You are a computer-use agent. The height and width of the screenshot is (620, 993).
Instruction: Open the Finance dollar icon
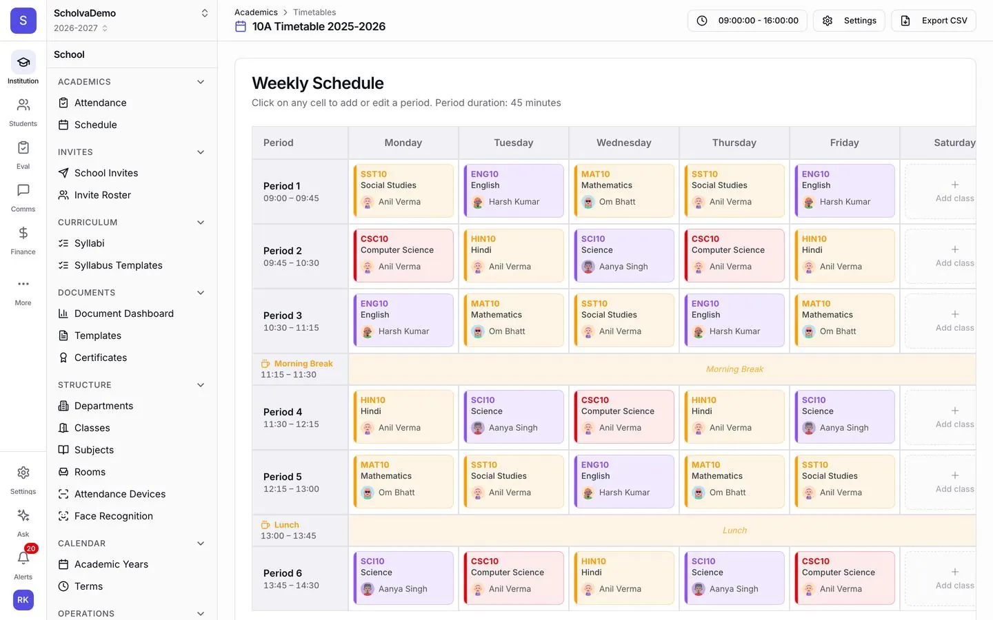coord(23,234)
